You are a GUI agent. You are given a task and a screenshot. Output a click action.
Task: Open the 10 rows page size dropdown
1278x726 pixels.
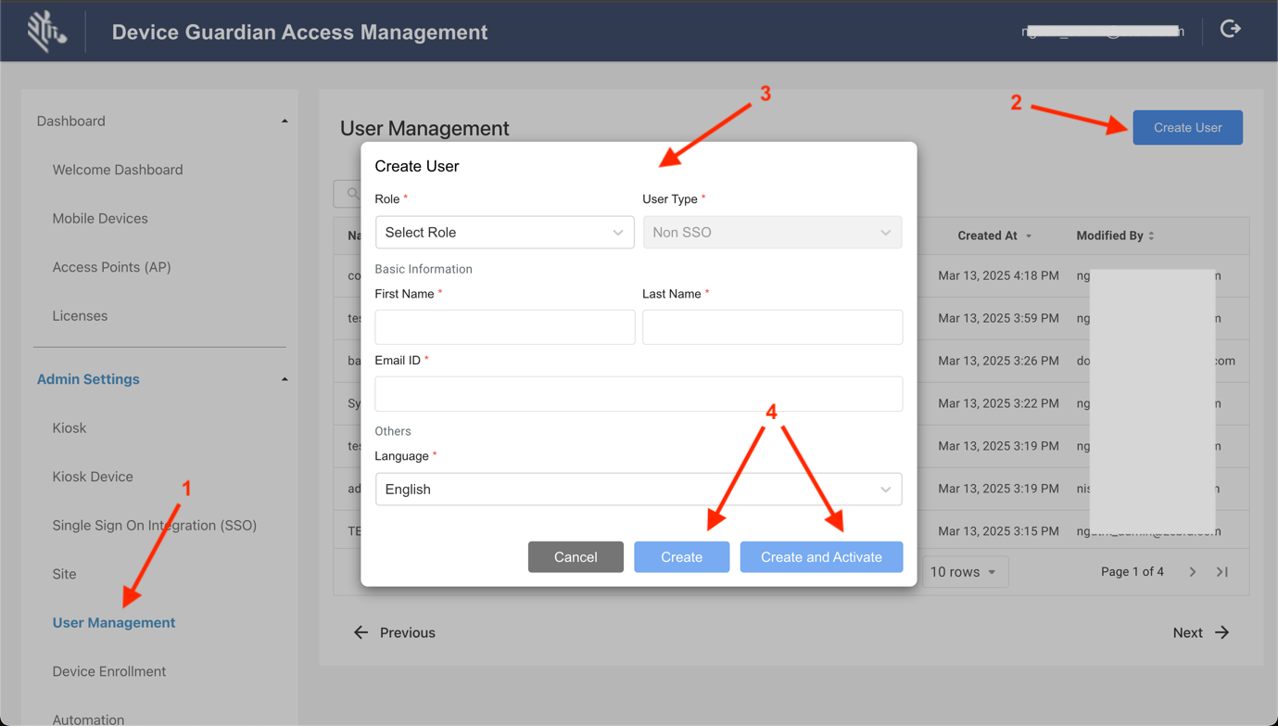pyautogui.click(x=964, y=572)
